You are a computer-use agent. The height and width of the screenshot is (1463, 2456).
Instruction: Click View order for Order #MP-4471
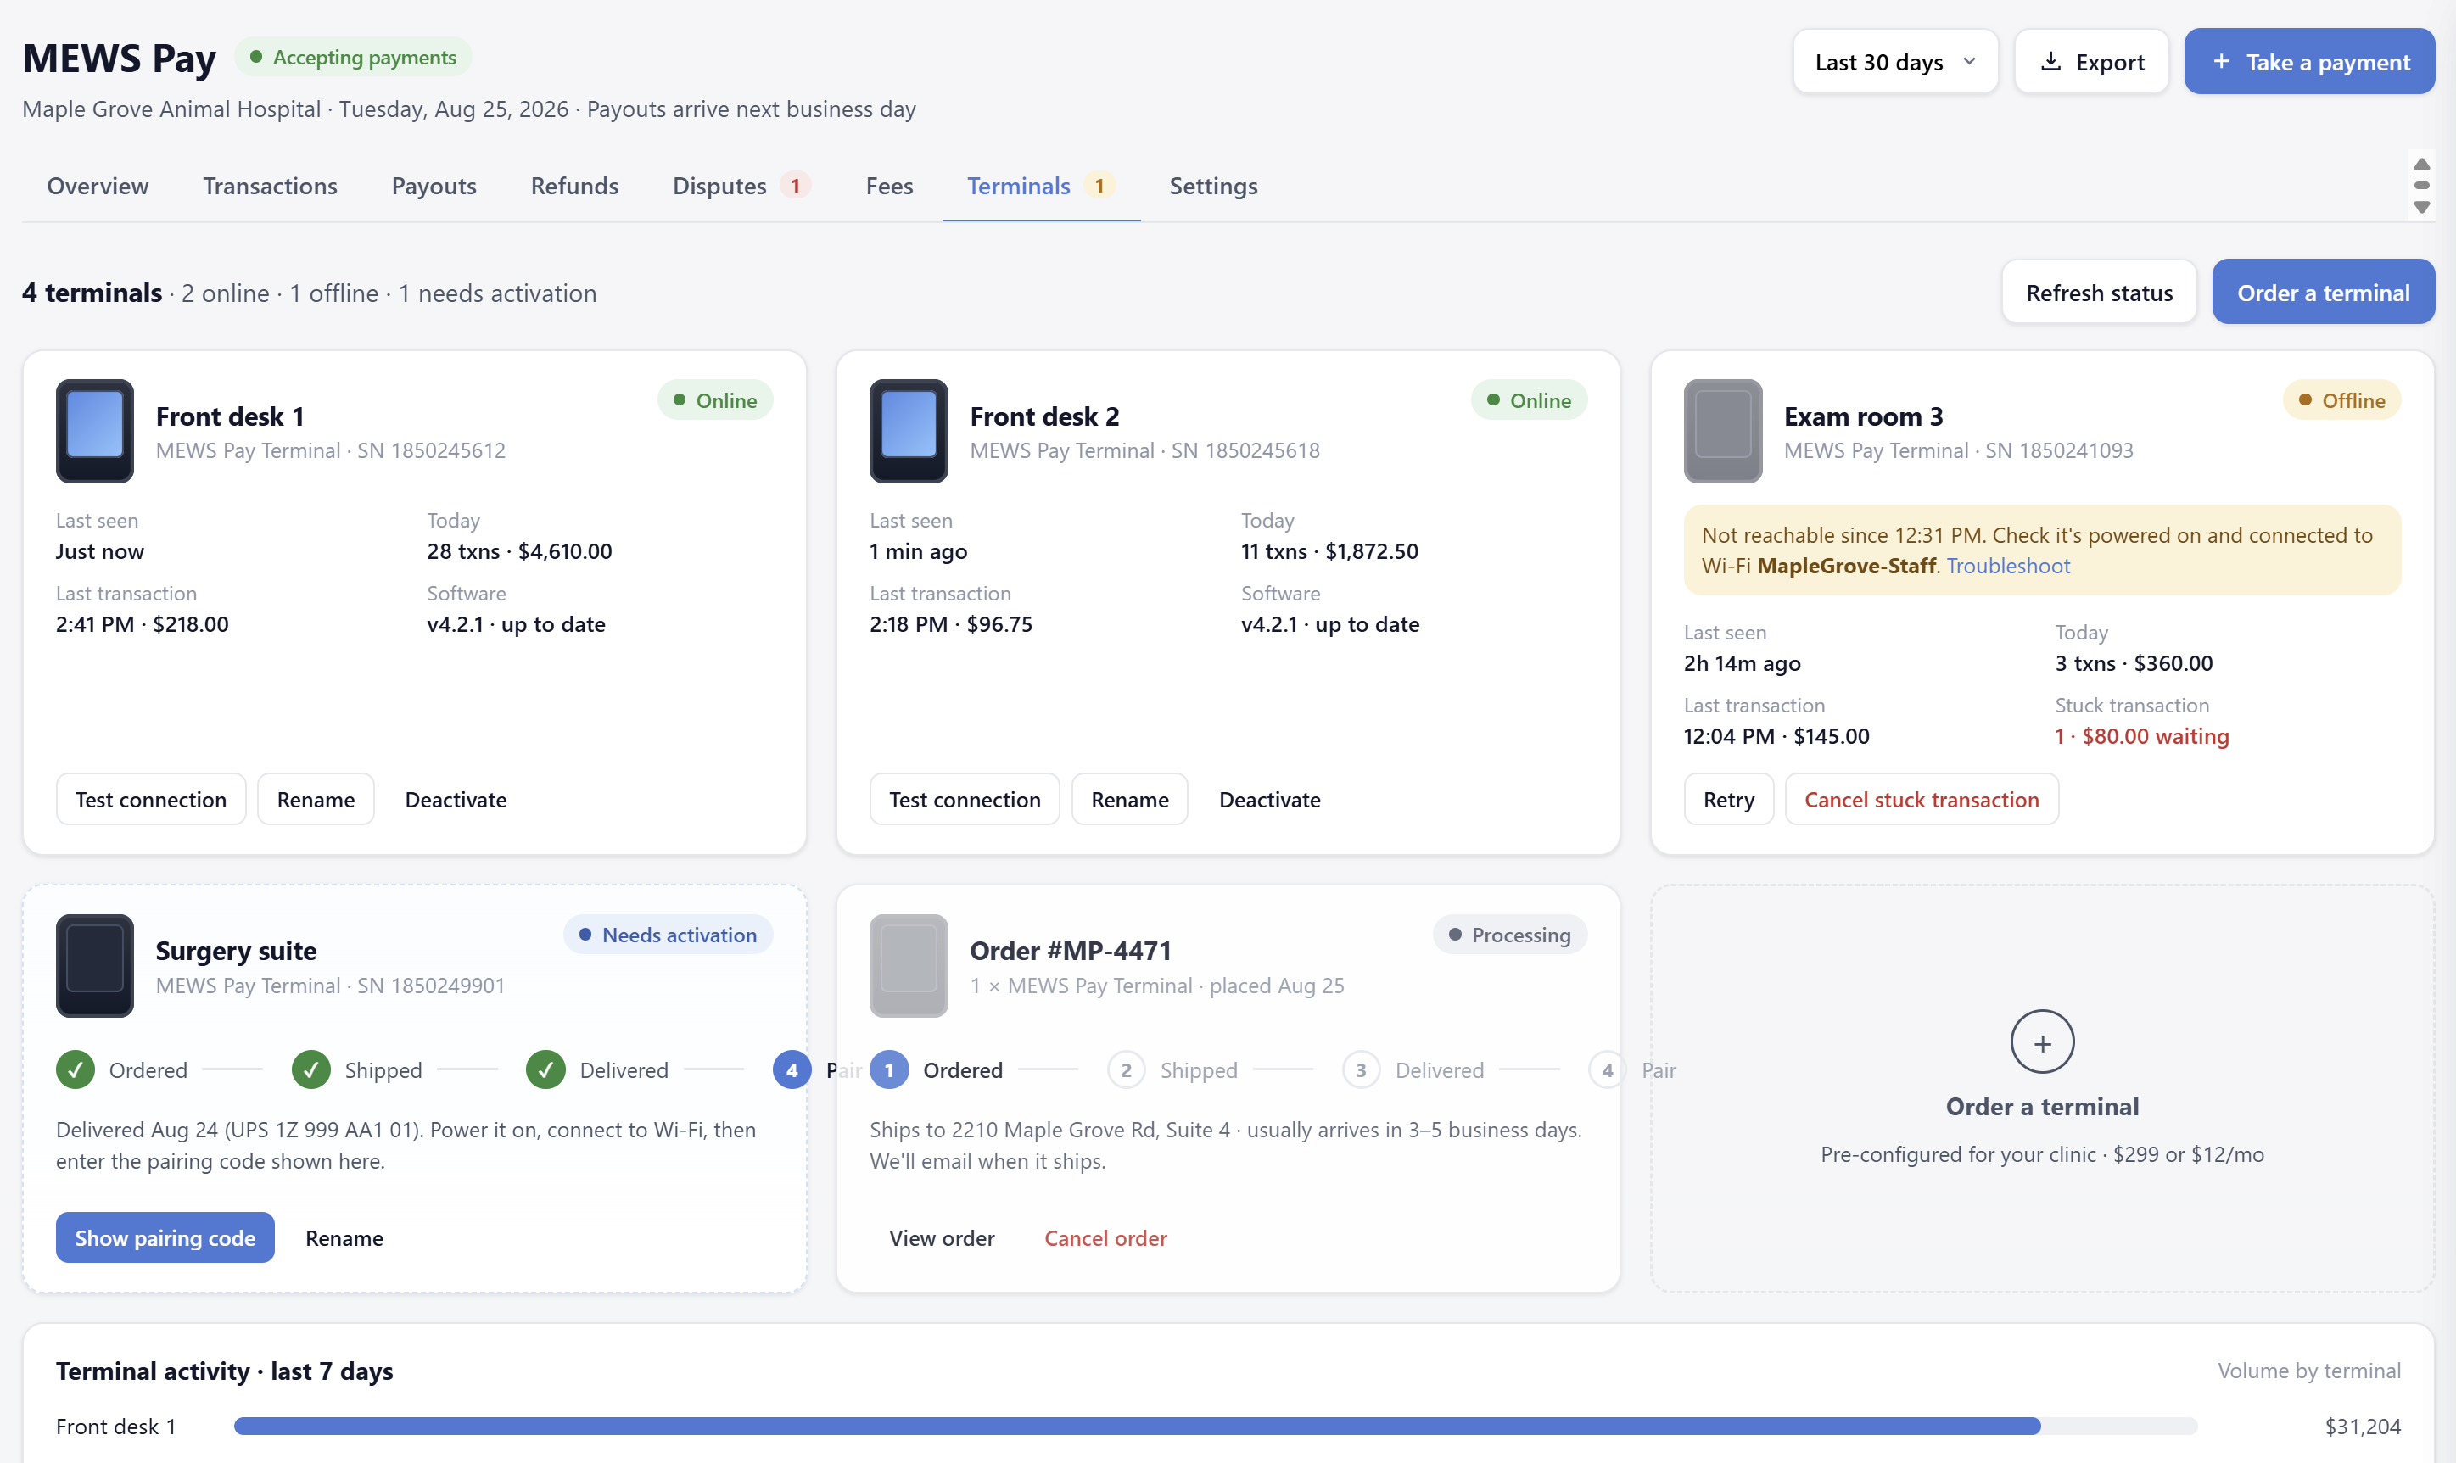tap(942, 1237)
